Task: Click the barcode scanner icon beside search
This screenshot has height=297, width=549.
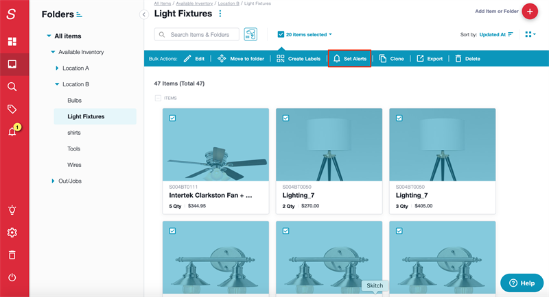Action: click(250, 34)
